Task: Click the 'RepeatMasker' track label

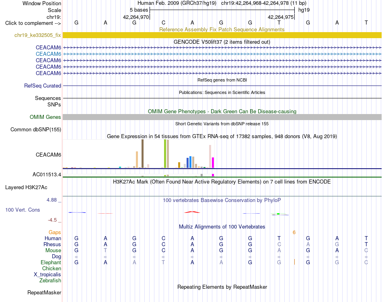Action: point(44,292)
